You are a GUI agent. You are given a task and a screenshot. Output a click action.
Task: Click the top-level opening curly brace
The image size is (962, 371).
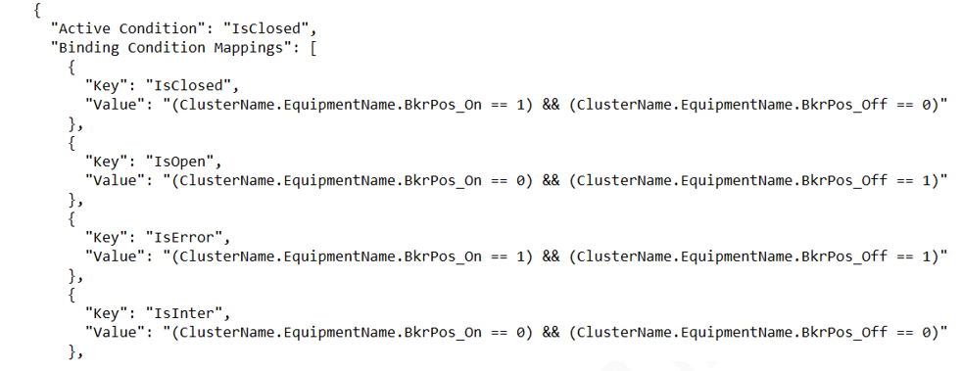38,10
